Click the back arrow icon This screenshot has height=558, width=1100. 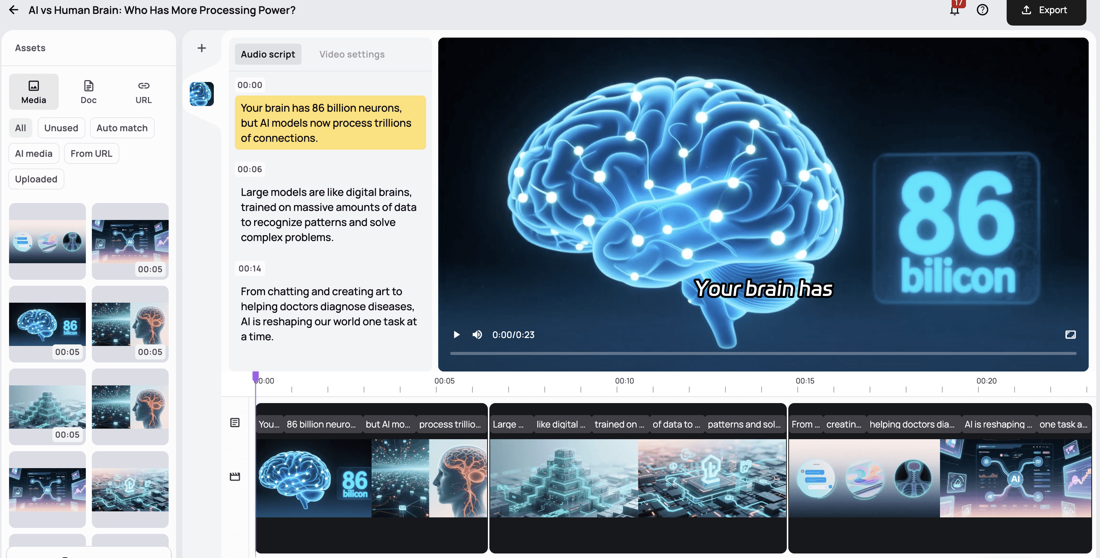tap(14, 10)
